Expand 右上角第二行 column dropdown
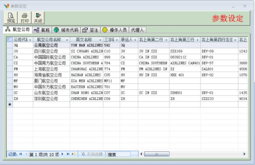Image resolution: width=255 pixels, height=165 pixels. [x=166, y=40]
